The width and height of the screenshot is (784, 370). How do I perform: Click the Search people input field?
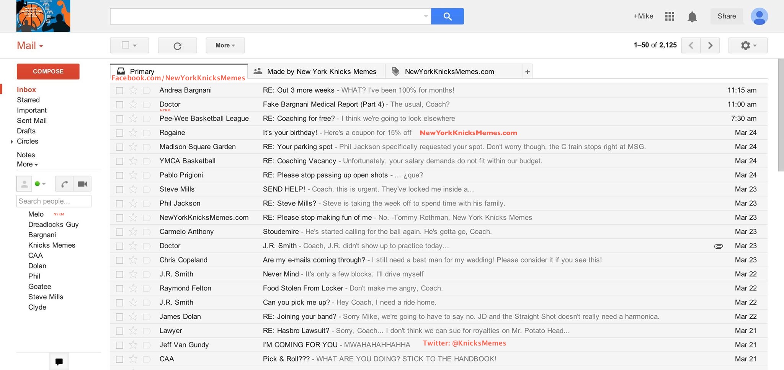[x=54, y=201]
